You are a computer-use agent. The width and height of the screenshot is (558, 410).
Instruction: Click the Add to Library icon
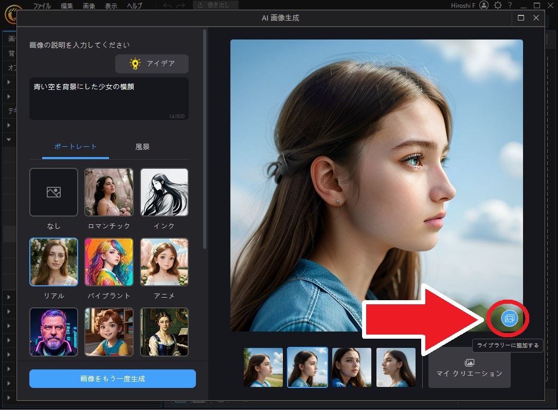pos(509,318)
